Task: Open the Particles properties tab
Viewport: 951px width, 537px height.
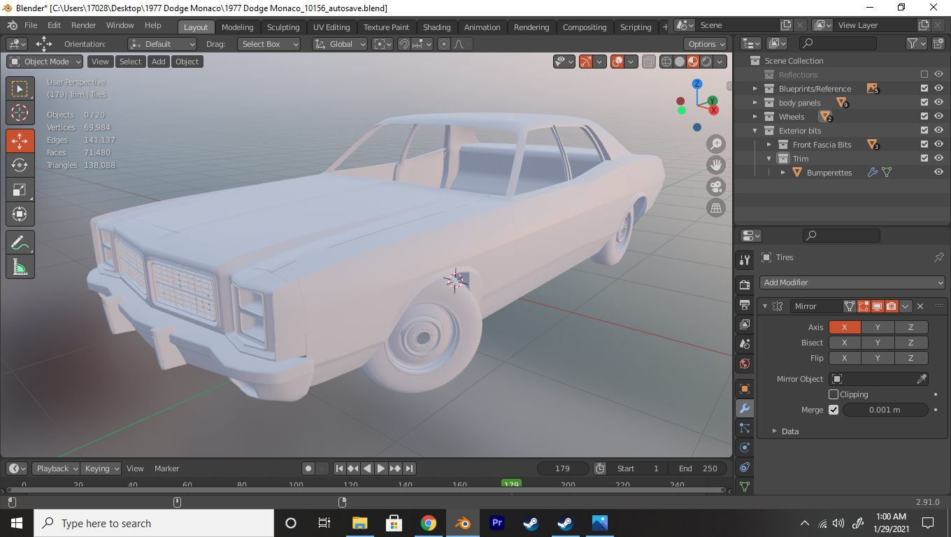Action: (x=744, y=428)
